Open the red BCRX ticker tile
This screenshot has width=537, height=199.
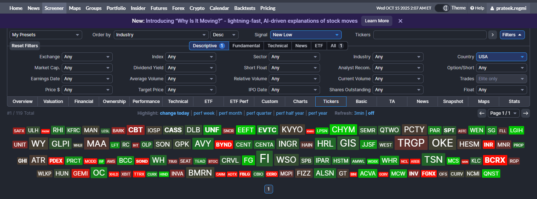click(x=495, y=160)
